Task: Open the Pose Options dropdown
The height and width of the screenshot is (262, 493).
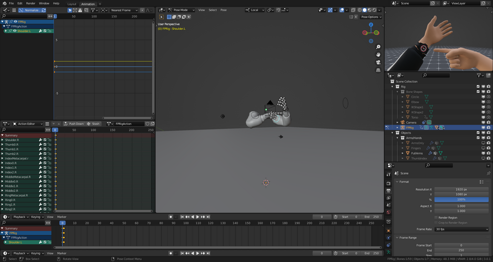Action: pyautogui.click(x=371, y=17)
